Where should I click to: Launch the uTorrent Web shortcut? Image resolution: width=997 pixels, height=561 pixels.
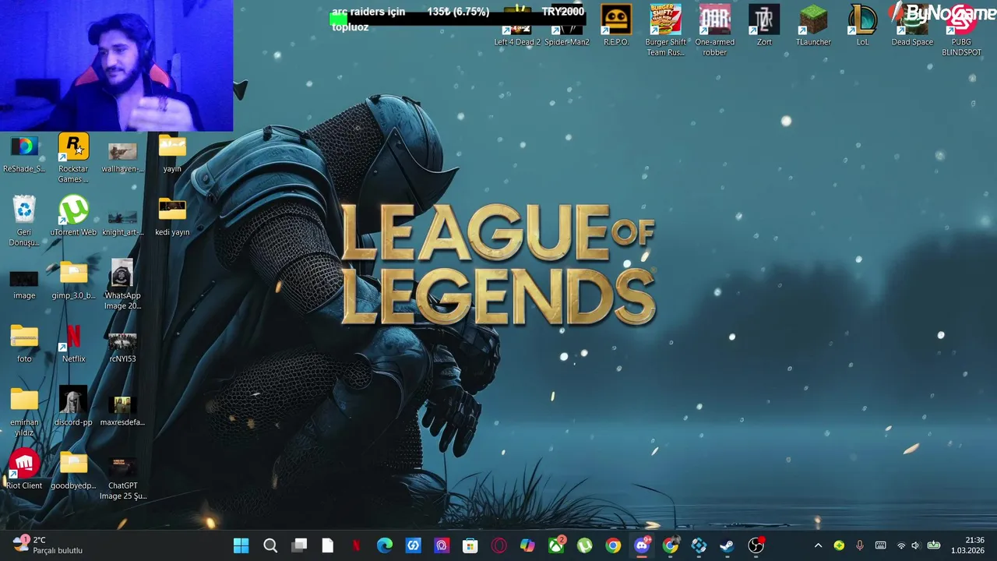coord(73,217)
